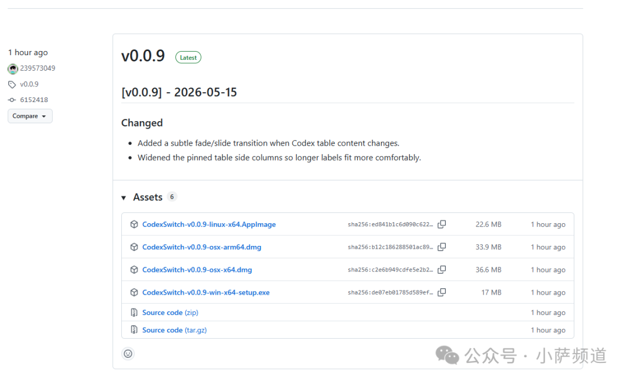Click the sha256:de07eb01785d589ef hash text
The width and height of the screenshot is (627, 381).
tap(390, 293)
